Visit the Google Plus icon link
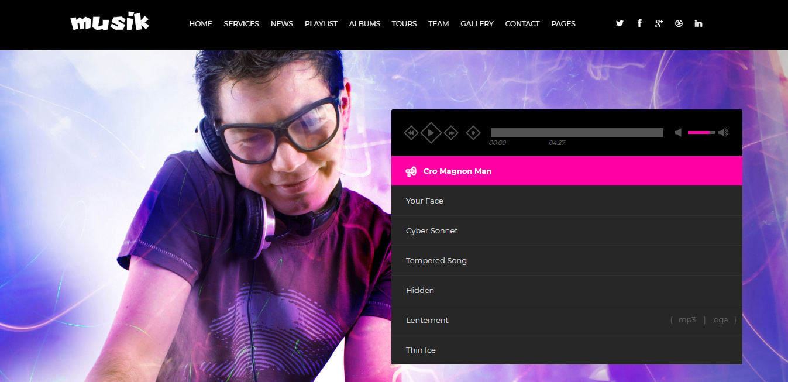 tap(659, 24)
